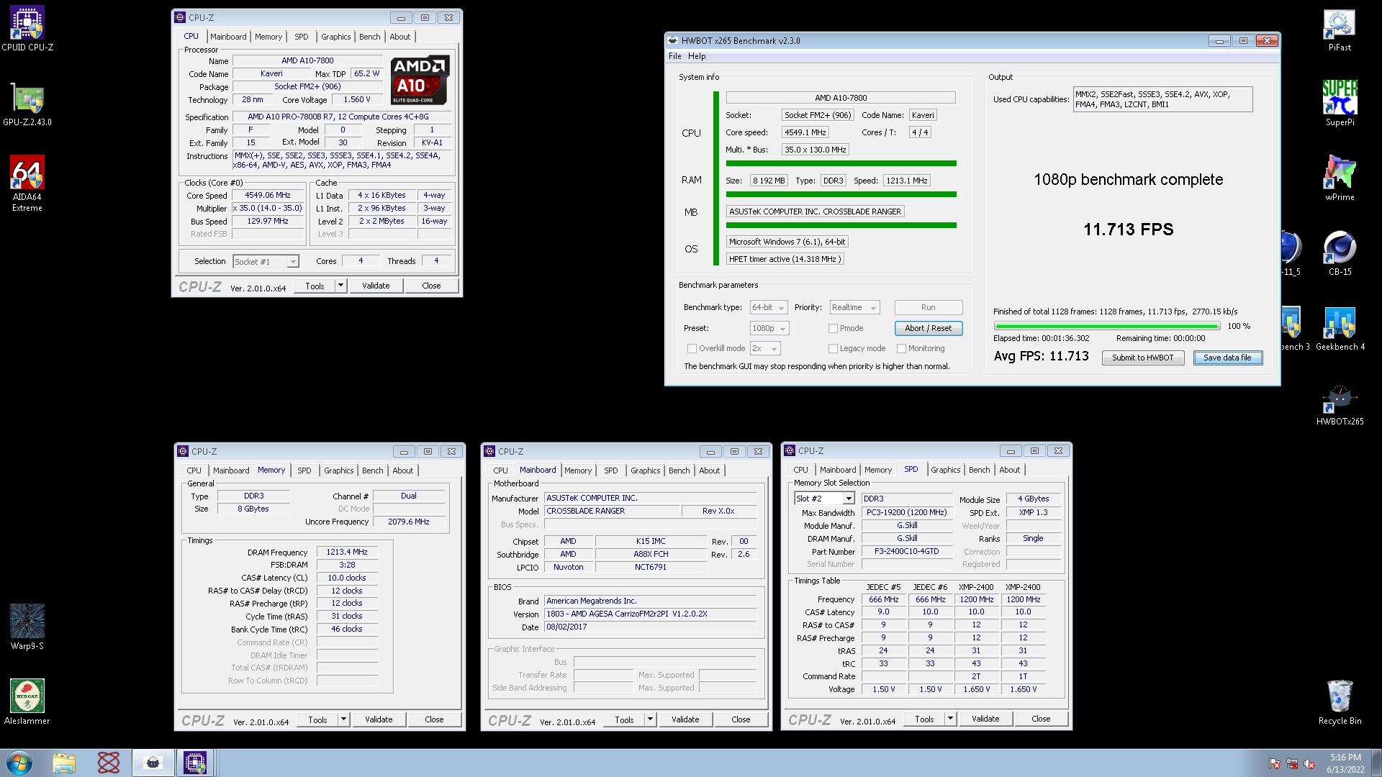This screenshot has width=1382, height=777.
Task: Open the Priority Realtime dropdown
Action: [x=854, y=307]
